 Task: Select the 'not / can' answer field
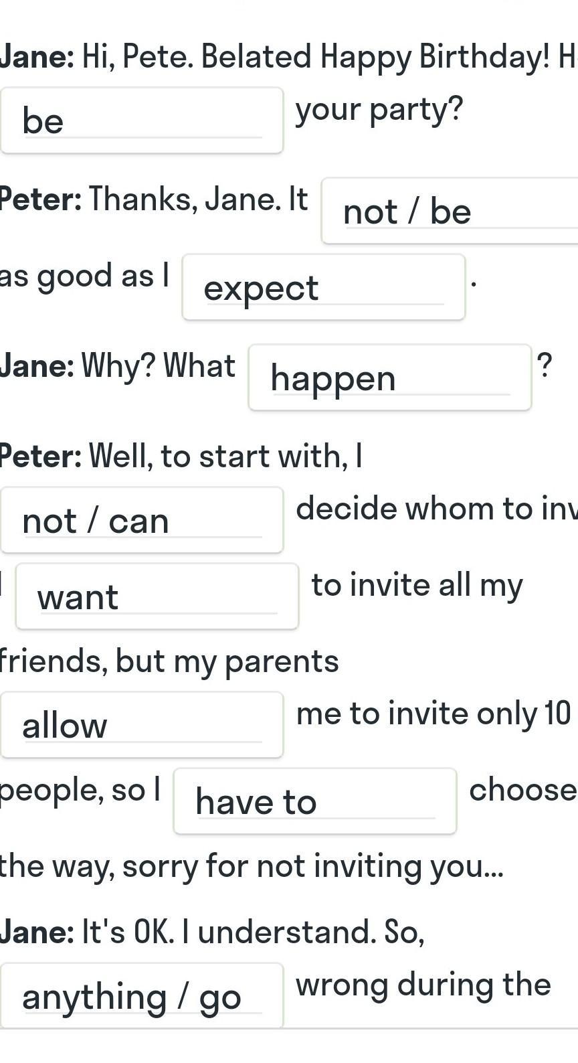click(x=142, y=520)
